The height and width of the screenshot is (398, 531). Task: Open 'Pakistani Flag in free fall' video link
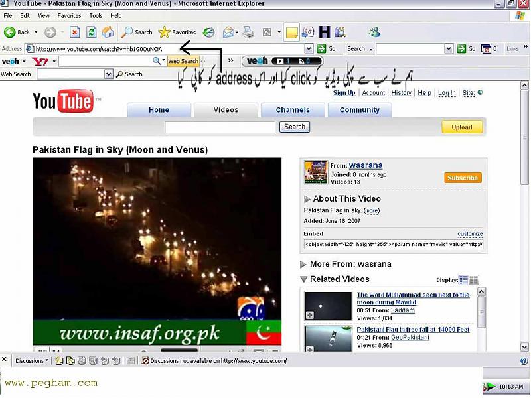pyautogui.click(x=413, y=329)
